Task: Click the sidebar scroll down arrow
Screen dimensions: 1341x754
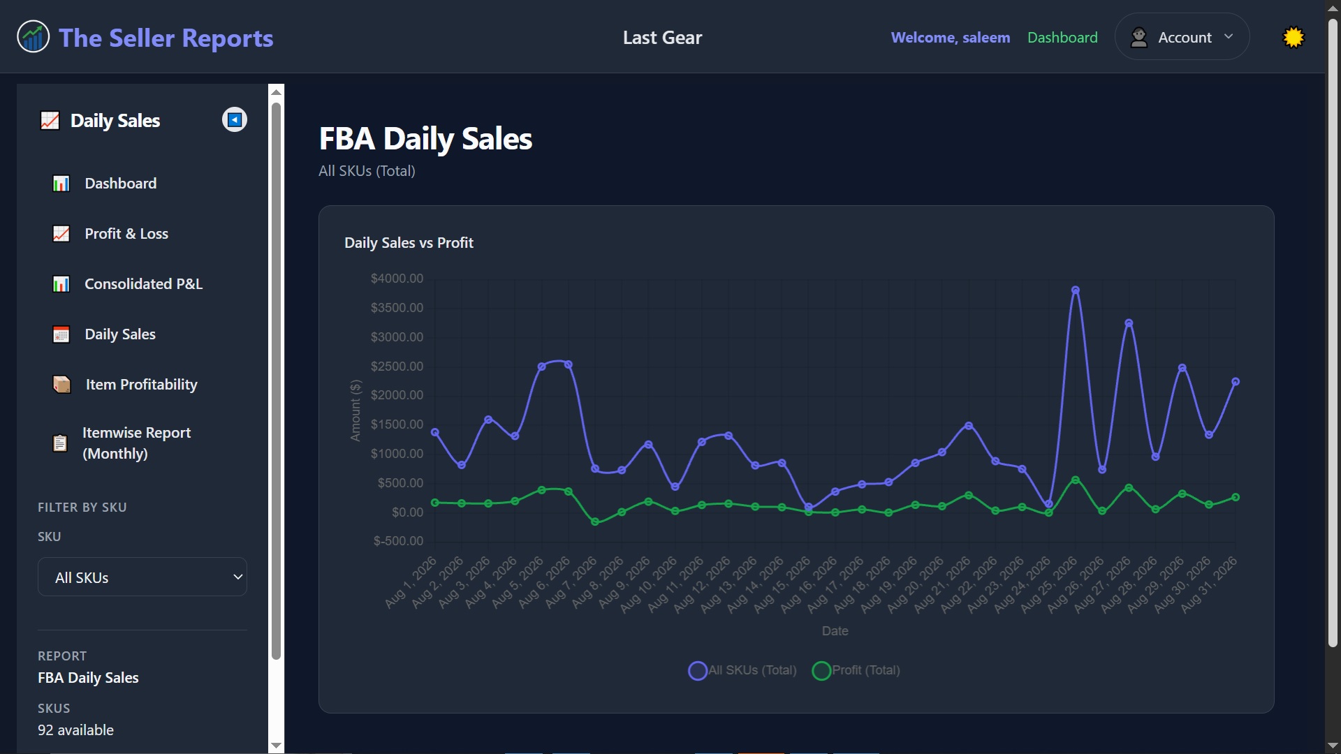Action: point(277,746)
